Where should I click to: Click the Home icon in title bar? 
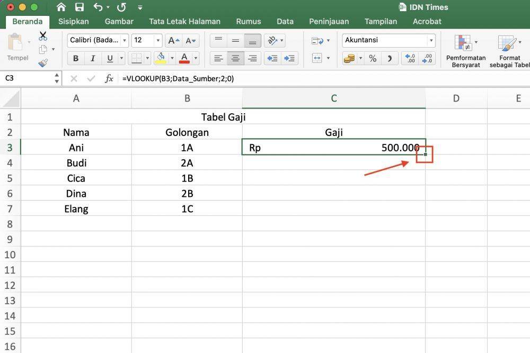[x=61, y=7]
